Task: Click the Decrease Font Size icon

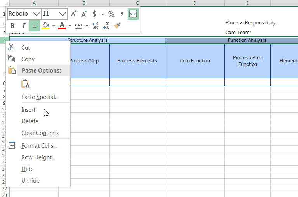Action: coord(83,14)
